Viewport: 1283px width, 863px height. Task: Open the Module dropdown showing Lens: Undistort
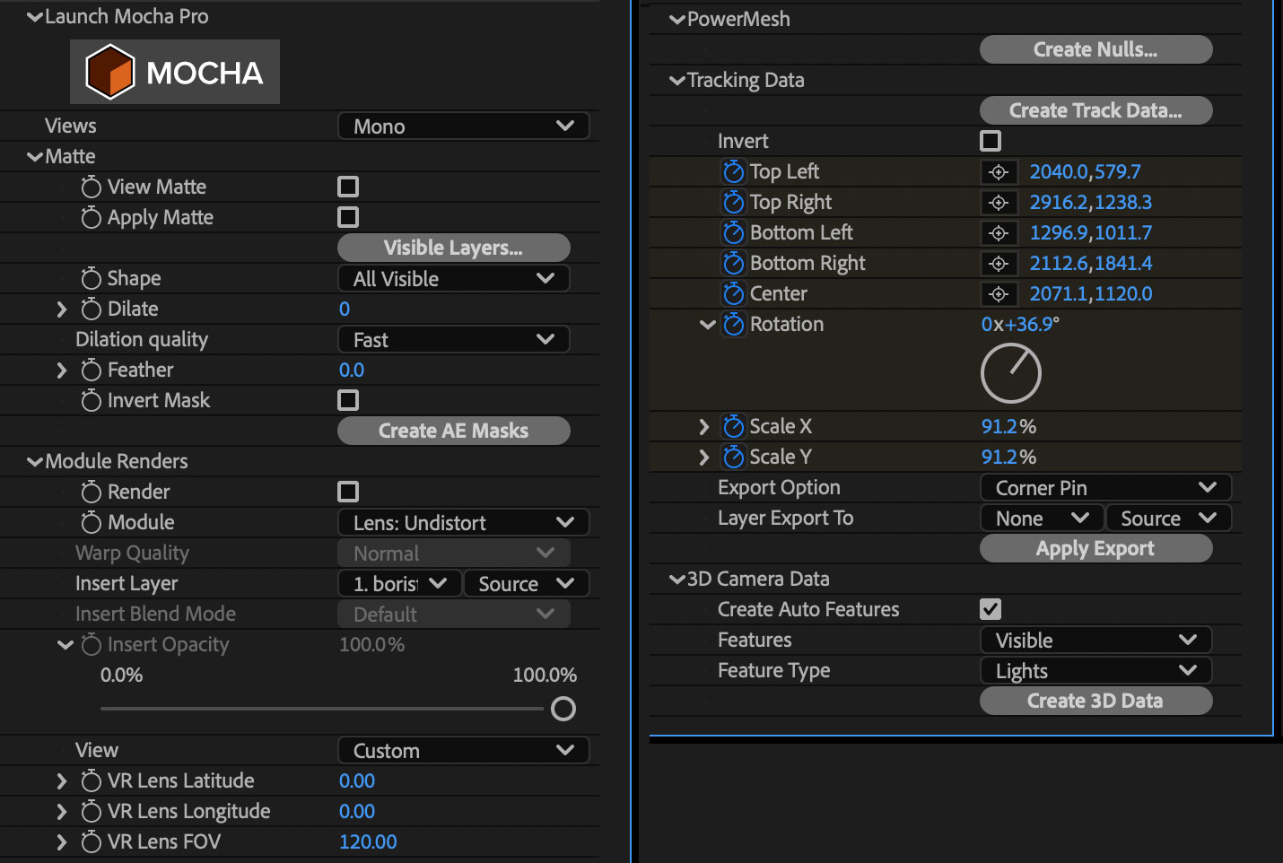click(x=463, y=523)
